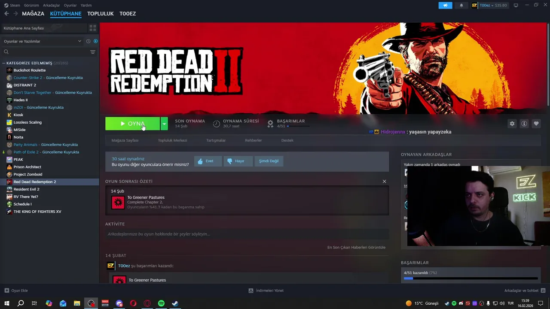Screen dimensions: 550x309
Task: Open the Yardım menu
Action: 86,5
